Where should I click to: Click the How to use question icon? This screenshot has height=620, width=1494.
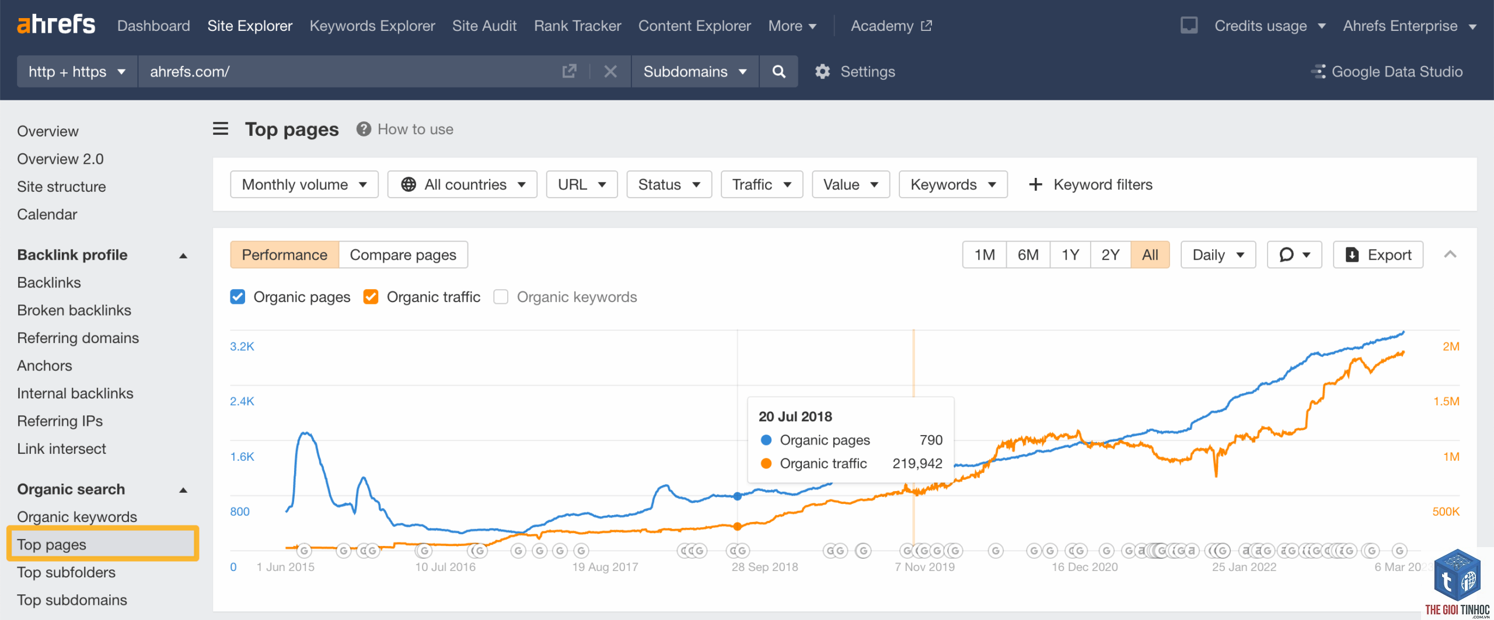pos(364,129)
